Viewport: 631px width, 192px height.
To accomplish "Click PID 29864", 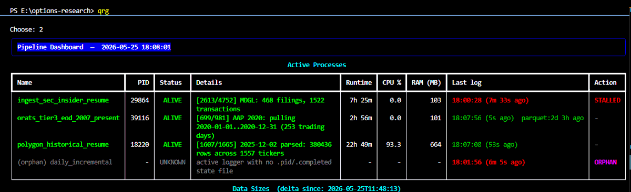I will (139, 100).
